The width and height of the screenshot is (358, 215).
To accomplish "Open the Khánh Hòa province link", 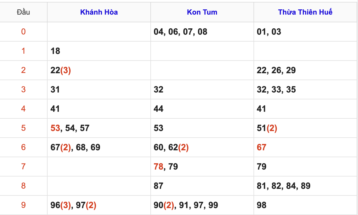I will point(99,12).
